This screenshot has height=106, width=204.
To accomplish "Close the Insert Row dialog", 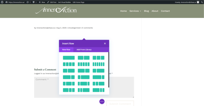I will [105, 43].
